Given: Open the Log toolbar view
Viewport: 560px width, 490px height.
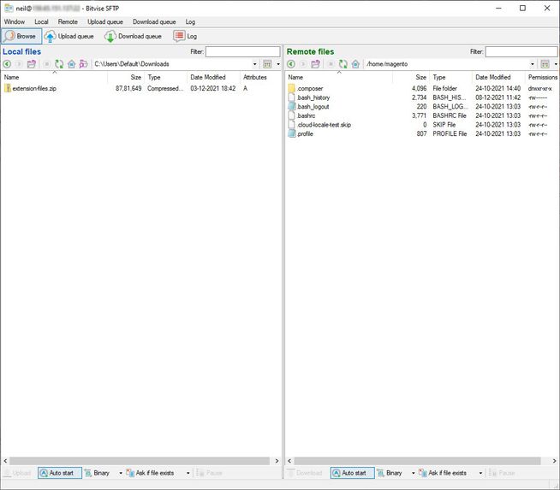Looking at the screenshot, I should tap(185, 37).
